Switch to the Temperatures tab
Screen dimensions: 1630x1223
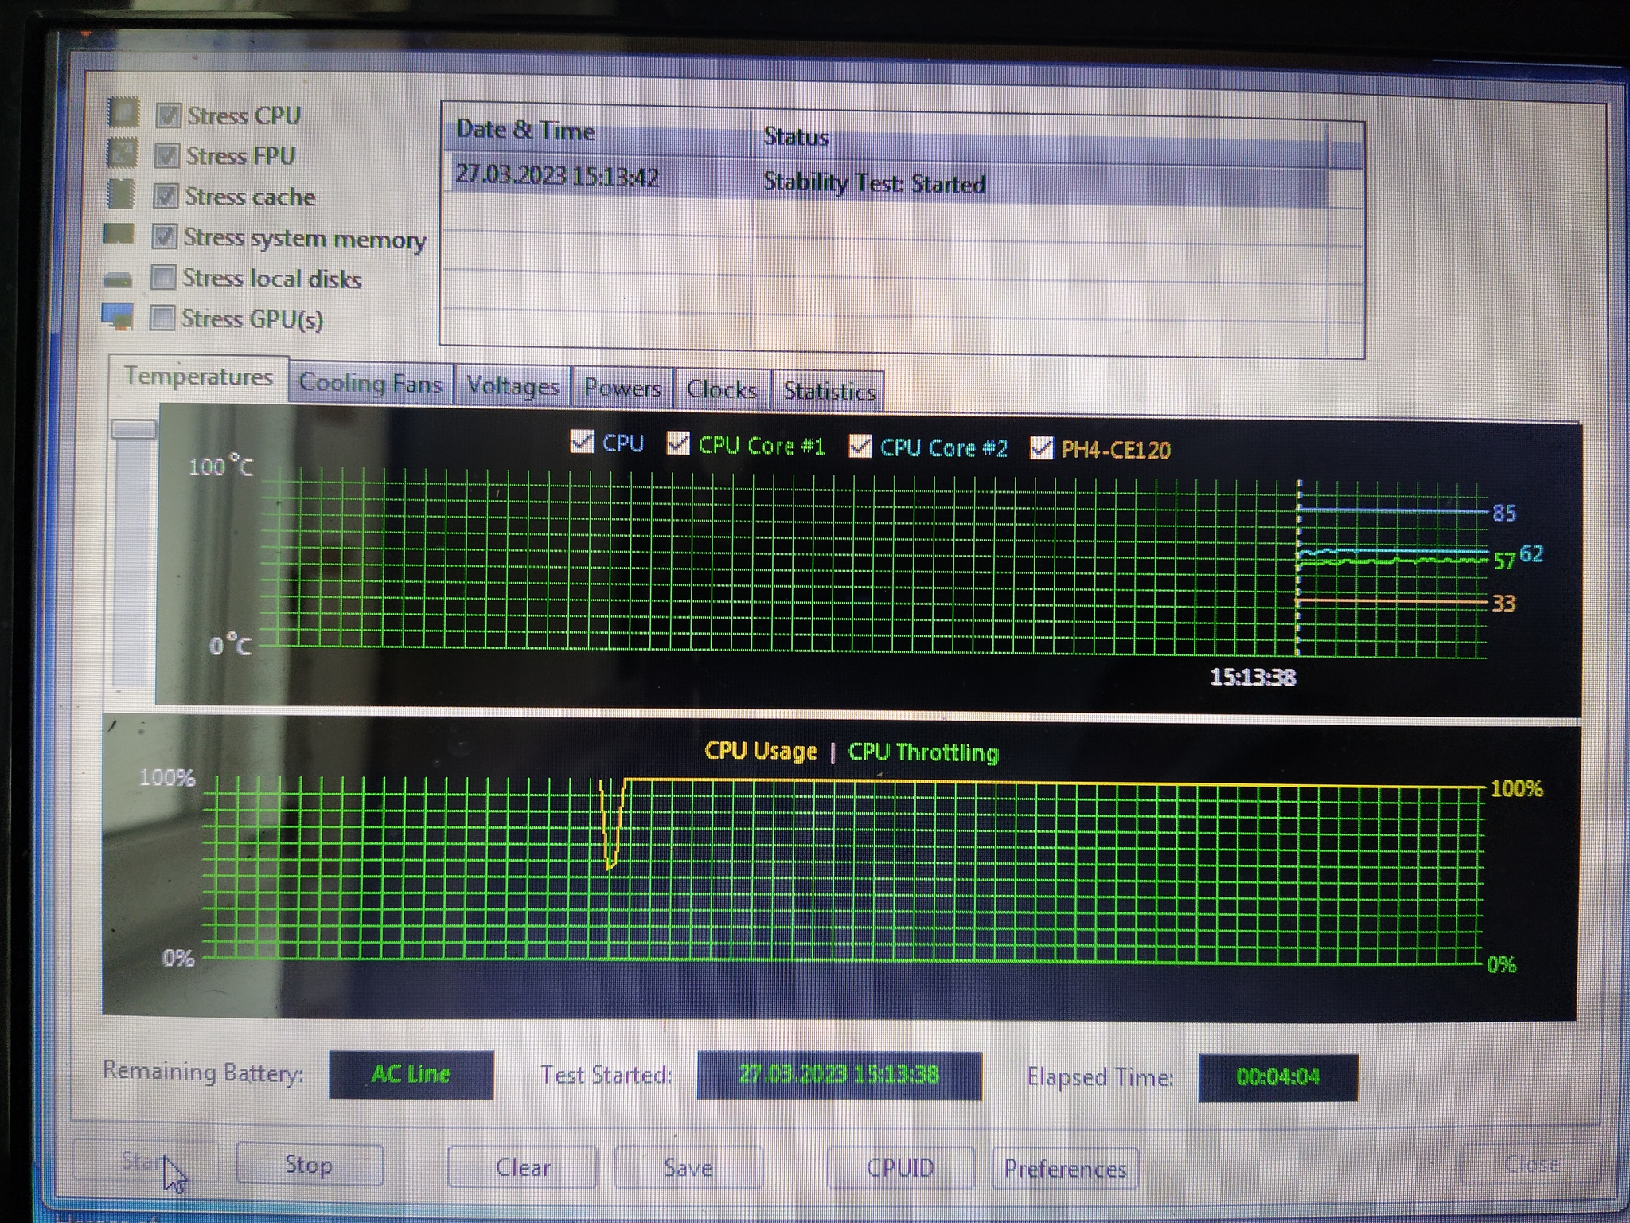click(198, 377)
